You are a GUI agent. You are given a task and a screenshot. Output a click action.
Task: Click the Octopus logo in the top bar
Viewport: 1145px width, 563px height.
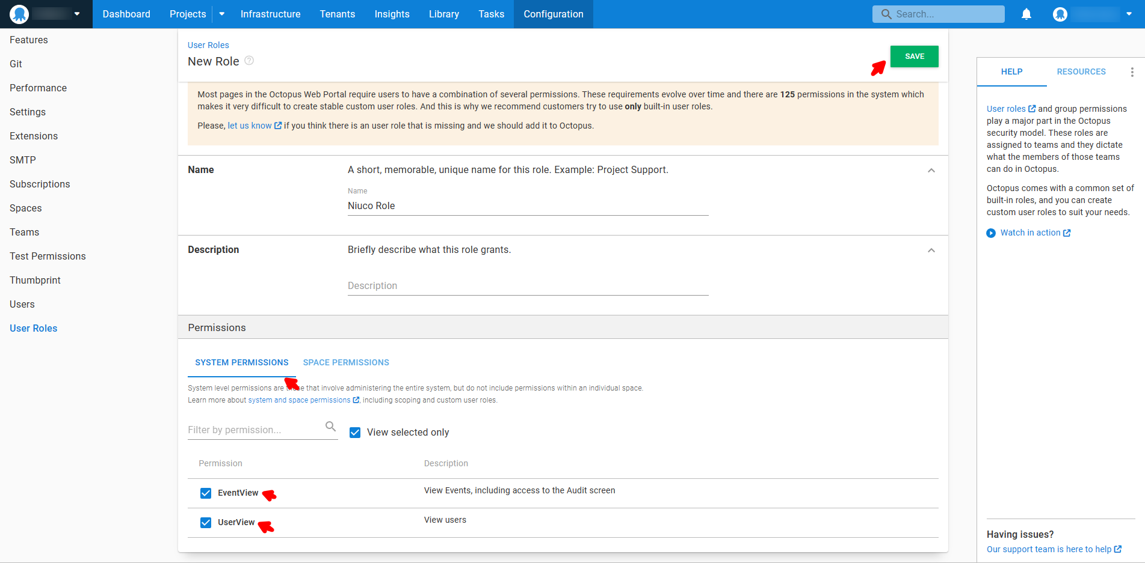coord(19,14)
